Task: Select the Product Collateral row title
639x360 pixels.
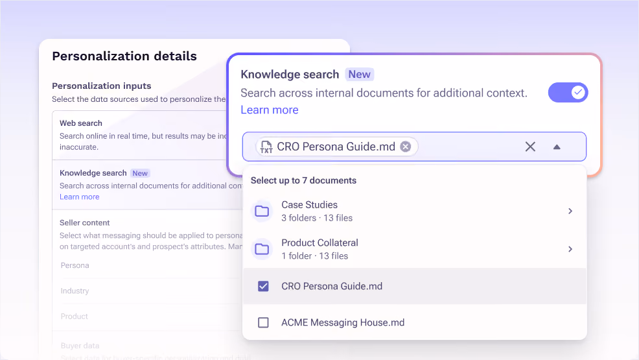Action: (x=319, y=243)
